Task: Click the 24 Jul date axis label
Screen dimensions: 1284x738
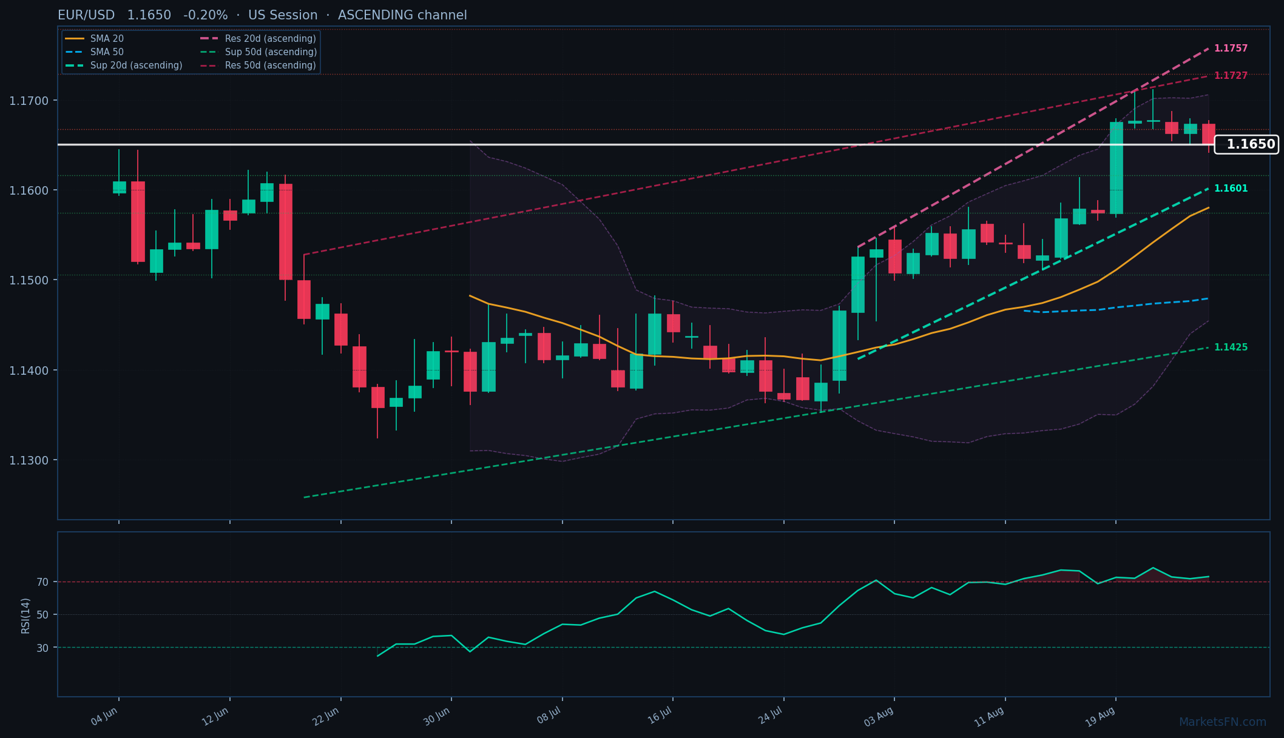Action: (771, 717)
